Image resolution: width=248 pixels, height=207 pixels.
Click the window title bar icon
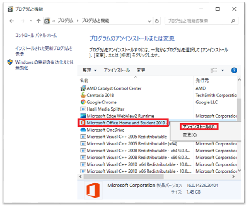10,9
